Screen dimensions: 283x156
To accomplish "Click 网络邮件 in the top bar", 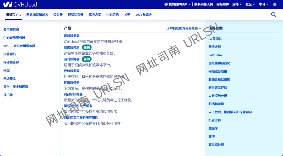I will (222, 4).
